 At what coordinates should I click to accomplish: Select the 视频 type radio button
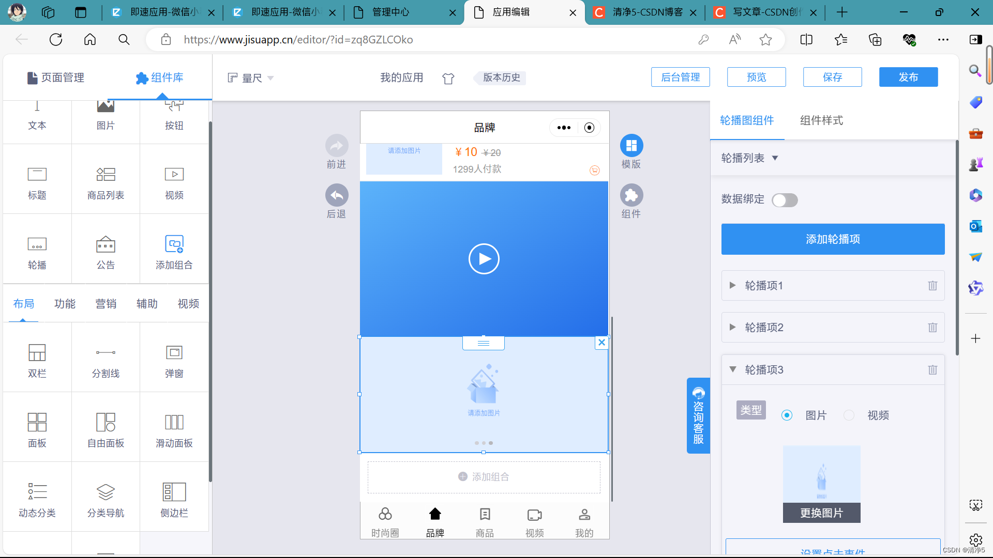pyautogui.click(x=849, y=415)
